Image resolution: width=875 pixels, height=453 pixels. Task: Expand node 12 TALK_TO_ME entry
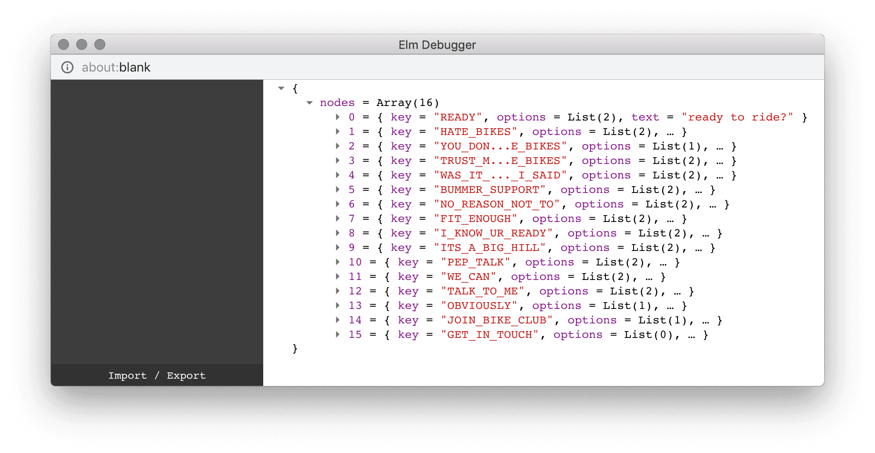coord(338,291)
